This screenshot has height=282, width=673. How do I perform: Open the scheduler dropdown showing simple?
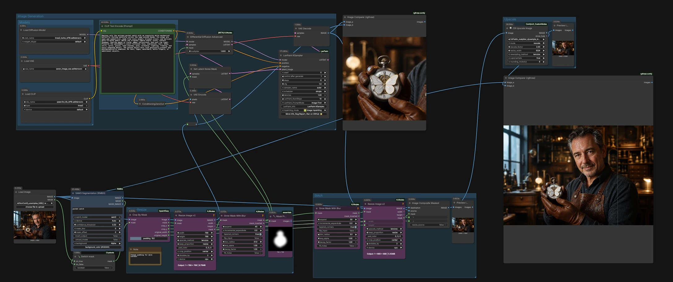pos(304,91)
